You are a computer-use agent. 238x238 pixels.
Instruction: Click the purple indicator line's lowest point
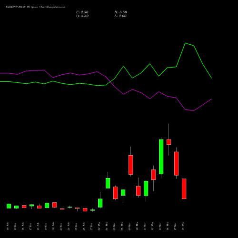(194, 111)
